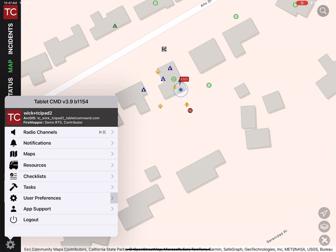Tap the red screen recording indicator

pos(302,3)
